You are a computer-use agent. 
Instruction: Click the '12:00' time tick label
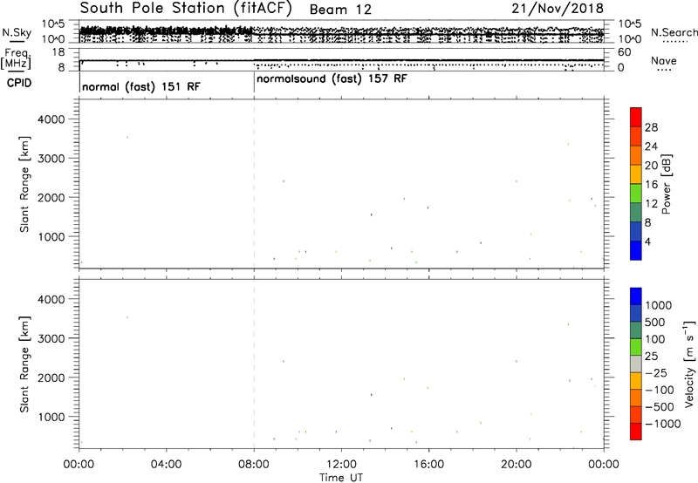(x=341, y=465)
